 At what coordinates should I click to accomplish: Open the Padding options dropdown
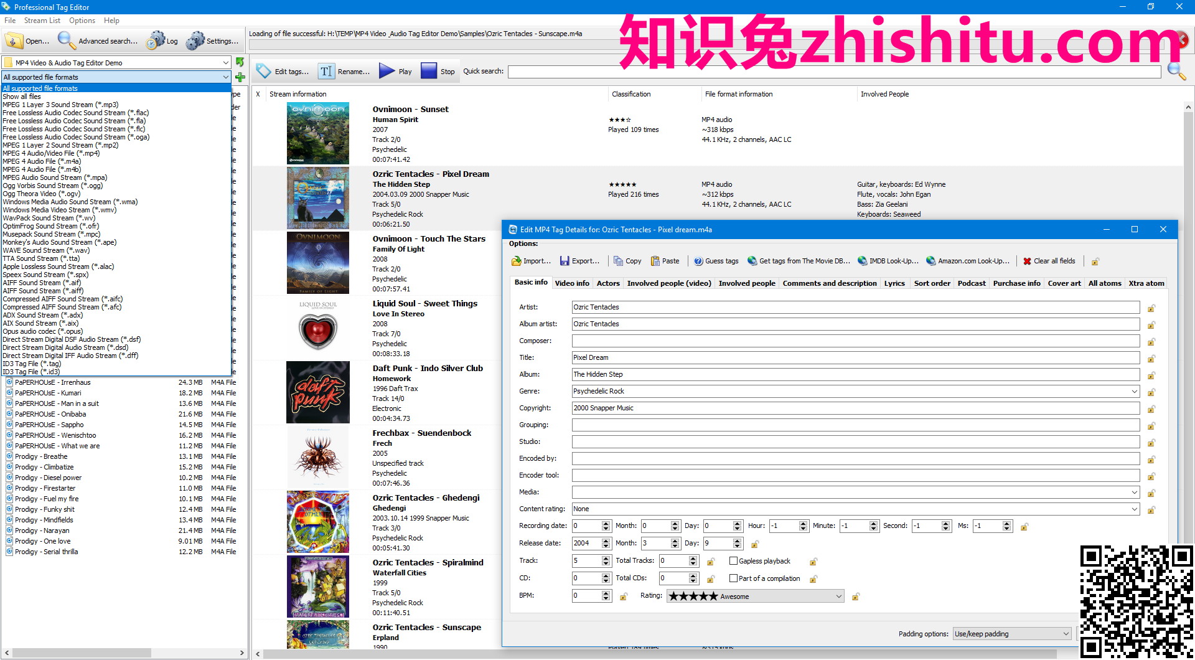click(1012, 634)
